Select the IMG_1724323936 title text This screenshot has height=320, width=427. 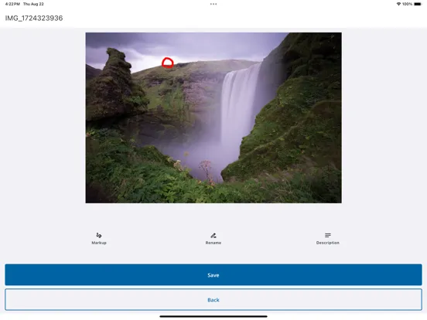[x=34, y=19]
